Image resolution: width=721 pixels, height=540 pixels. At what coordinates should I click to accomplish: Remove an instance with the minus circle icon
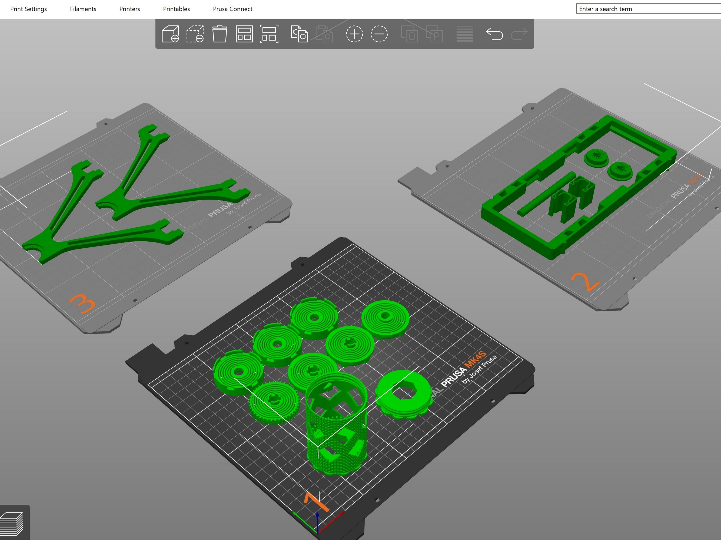point(379,34)
